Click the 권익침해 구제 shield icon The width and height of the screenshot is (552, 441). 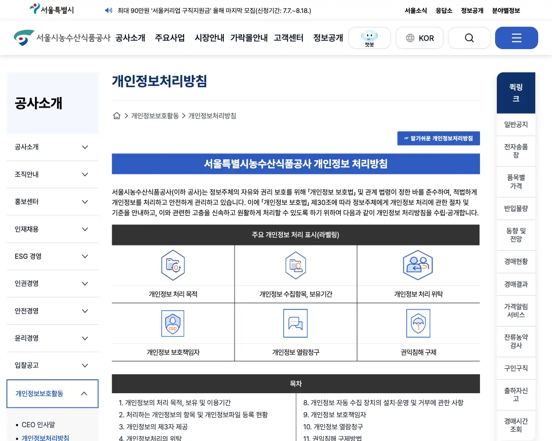(x=418, y=323)
